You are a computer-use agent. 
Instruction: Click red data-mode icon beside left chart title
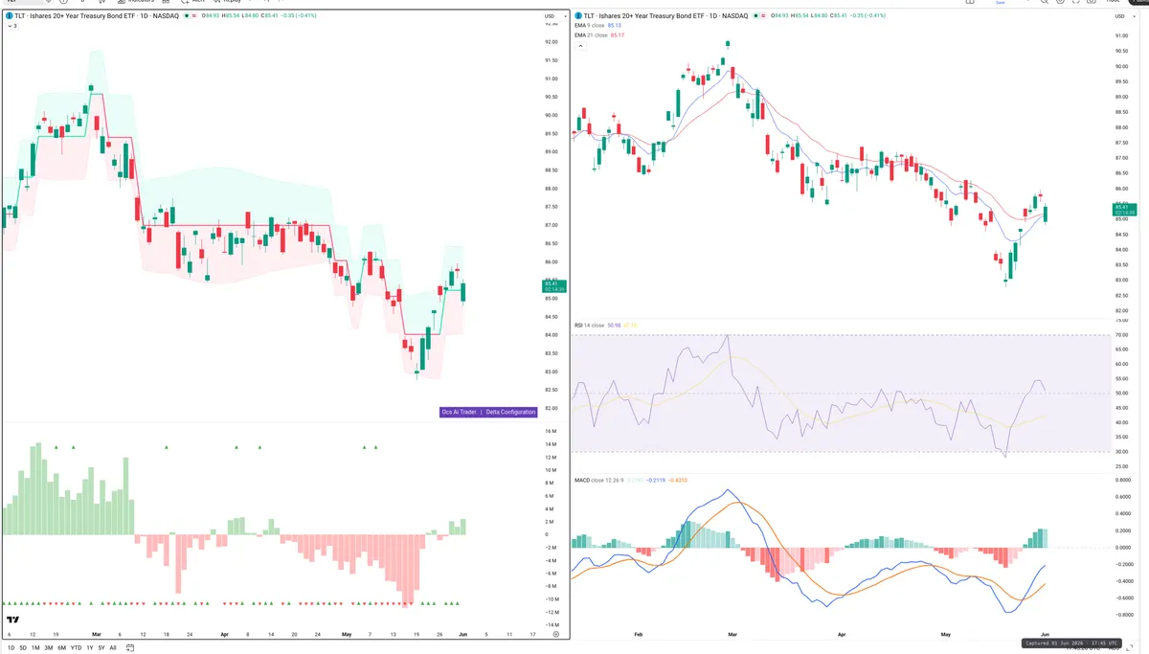coord(194,16)
